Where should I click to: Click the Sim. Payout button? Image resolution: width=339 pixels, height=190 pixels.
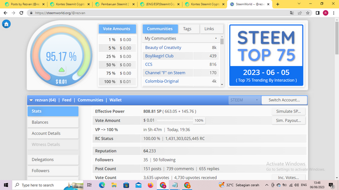coord(288,121)
